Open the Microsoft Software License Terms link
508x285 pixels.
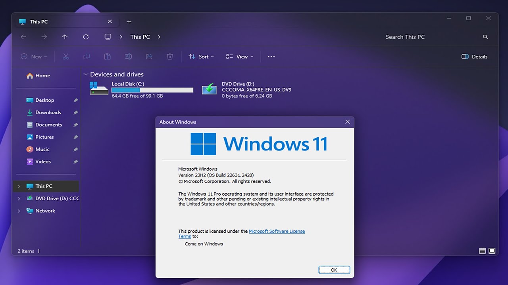(277, 231)
